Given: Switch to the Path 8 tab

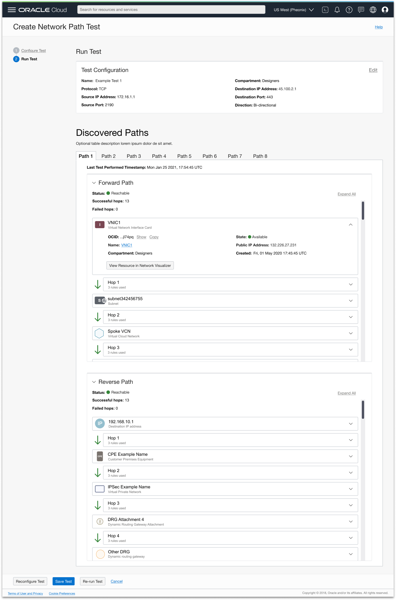Looking at the screenshot, I should [x=260, y=156].
